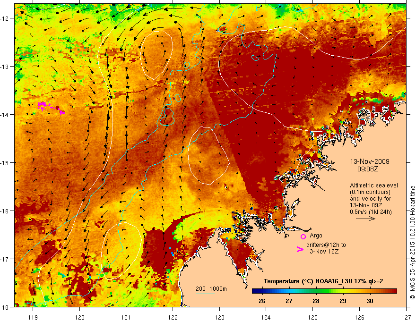The width and height of the screenshot is (416, 321).
Task: Click the 'drifters@12h to' legend label
Action: pyautogui.click(x=326, y=245)
